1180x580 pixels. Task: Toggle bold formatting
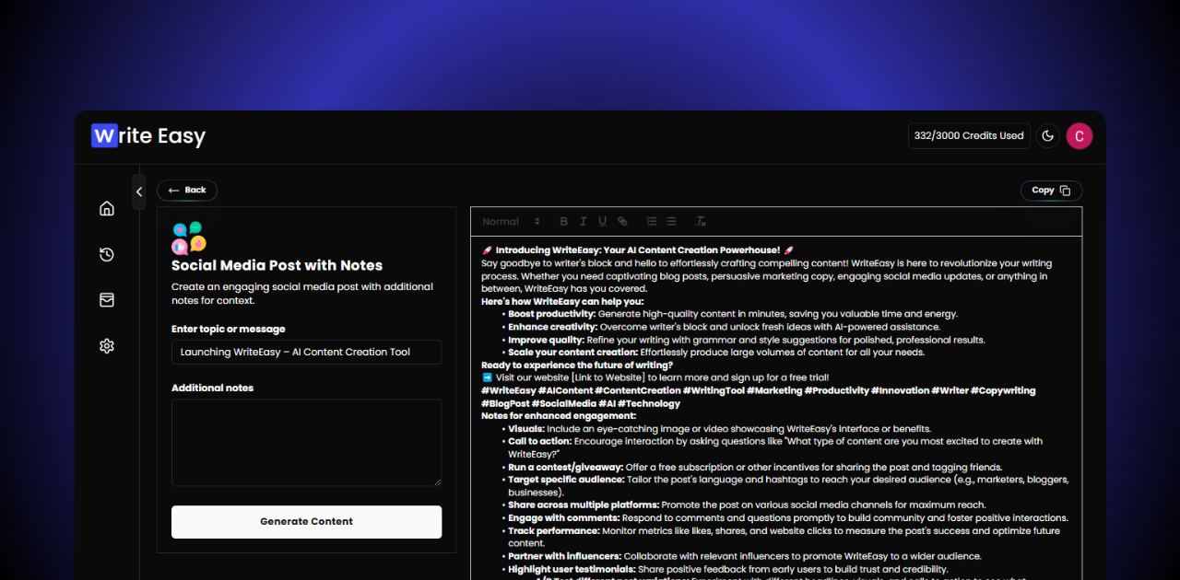coord(564,221)
